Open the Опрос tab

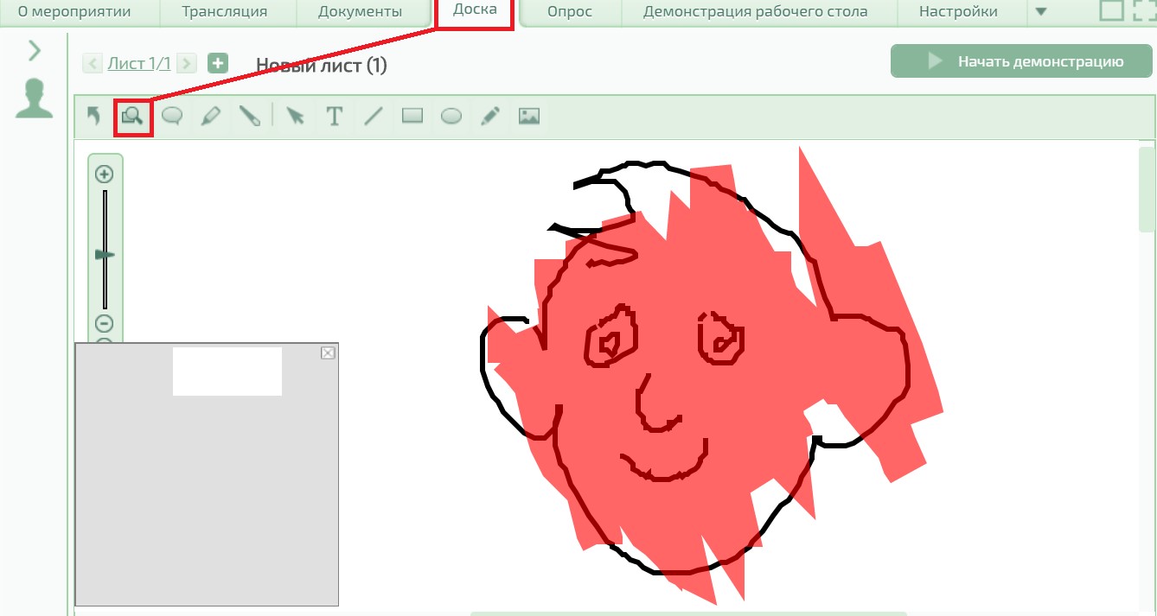coord(570,12)
